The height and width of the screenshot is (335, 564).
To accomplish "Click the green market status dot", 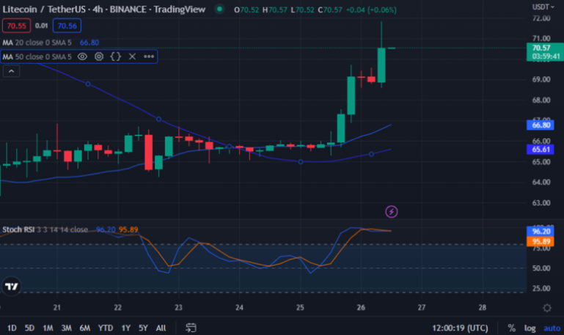I will point(219,9).
